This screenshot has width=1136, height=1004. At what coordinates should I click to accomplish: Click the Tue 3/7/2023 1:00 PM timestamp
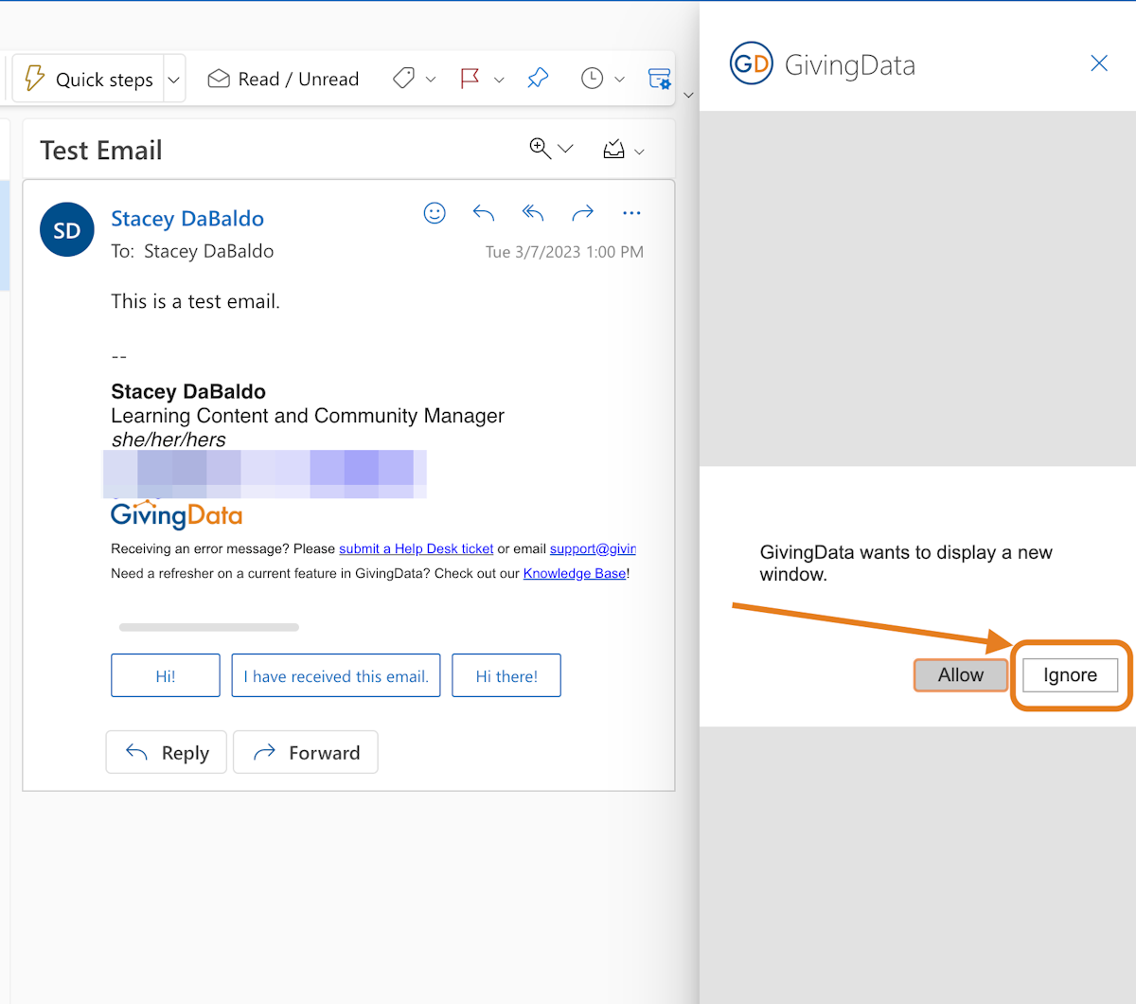click(564, 252)
